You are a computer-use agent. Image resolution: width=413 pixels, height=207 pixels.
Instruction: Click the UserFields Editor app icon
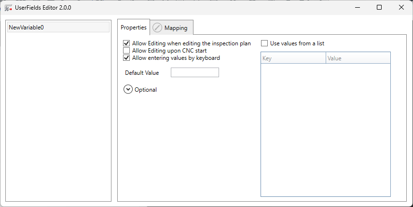click(x=8, y=8)
